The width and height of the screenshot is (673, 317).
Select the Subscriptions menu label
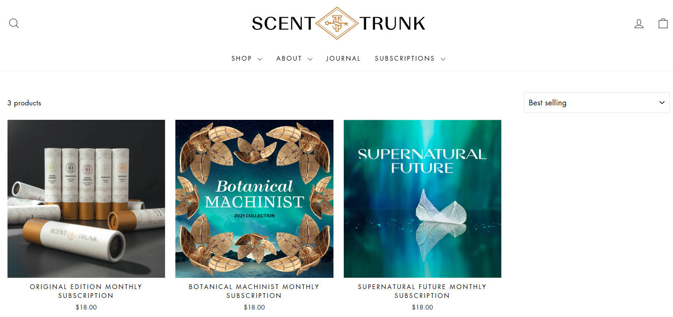pyautogui.click(x=405, y=59)
